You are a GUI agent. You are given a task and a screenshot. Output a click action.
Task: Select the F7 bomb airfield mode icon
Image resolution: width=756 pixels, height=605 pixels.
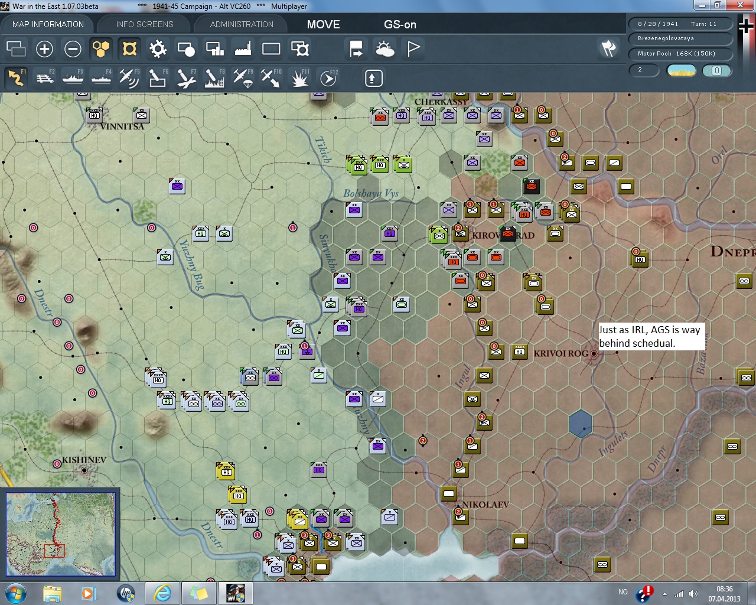click(x=186, y=78)
